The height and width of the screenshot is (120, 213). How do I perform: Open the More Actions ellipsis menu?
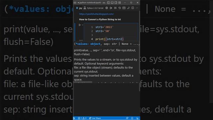(x=137, y=8)
